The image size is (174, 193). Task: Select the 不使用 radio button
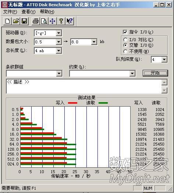pos(125,51)
